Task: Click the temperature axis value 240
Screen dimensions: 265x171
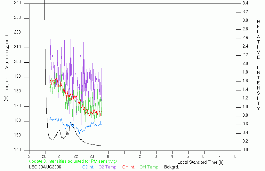Action: click(17, 3)
